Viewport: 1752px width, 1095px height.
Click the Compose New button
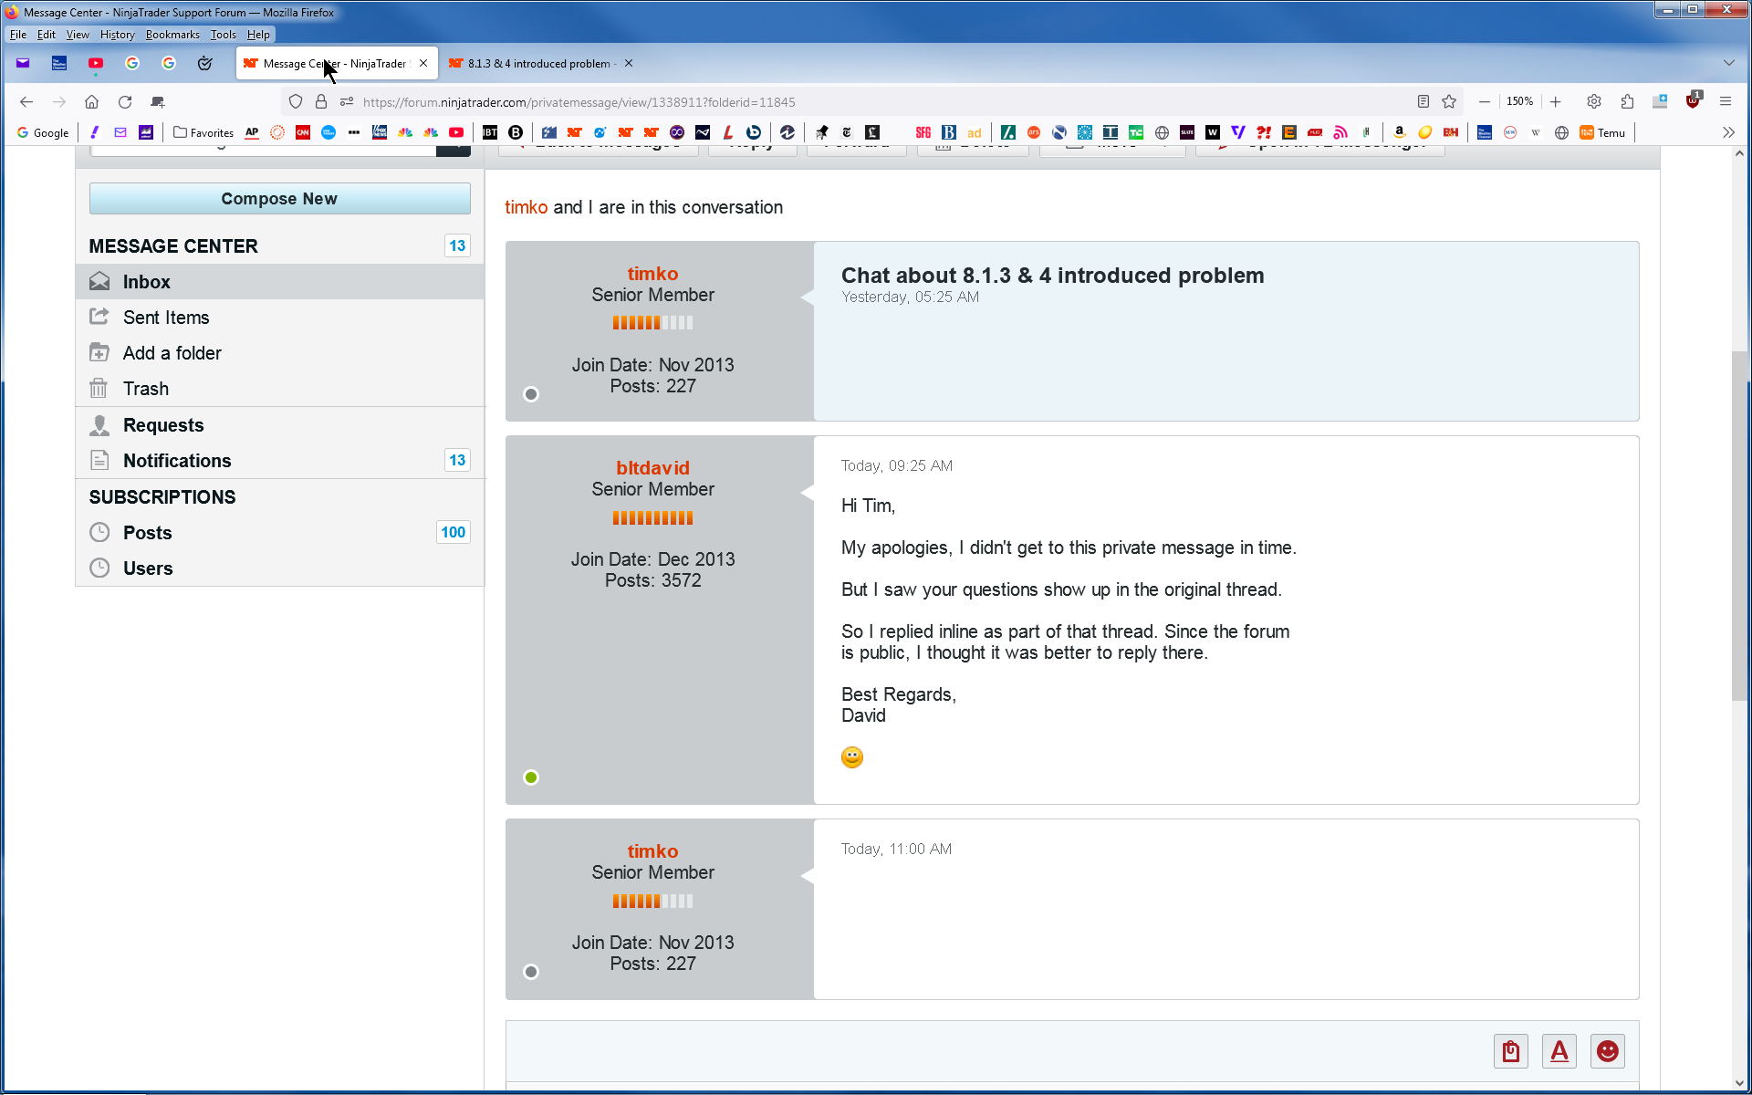click(x=279, y=198)
